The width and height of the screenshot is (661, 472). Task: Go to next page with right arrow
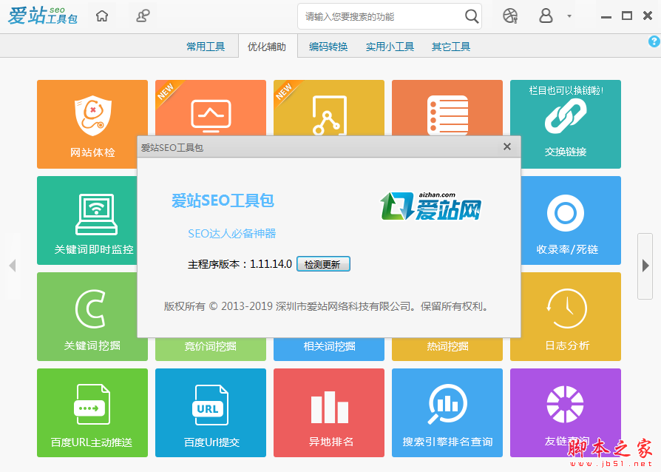point(645,266)
